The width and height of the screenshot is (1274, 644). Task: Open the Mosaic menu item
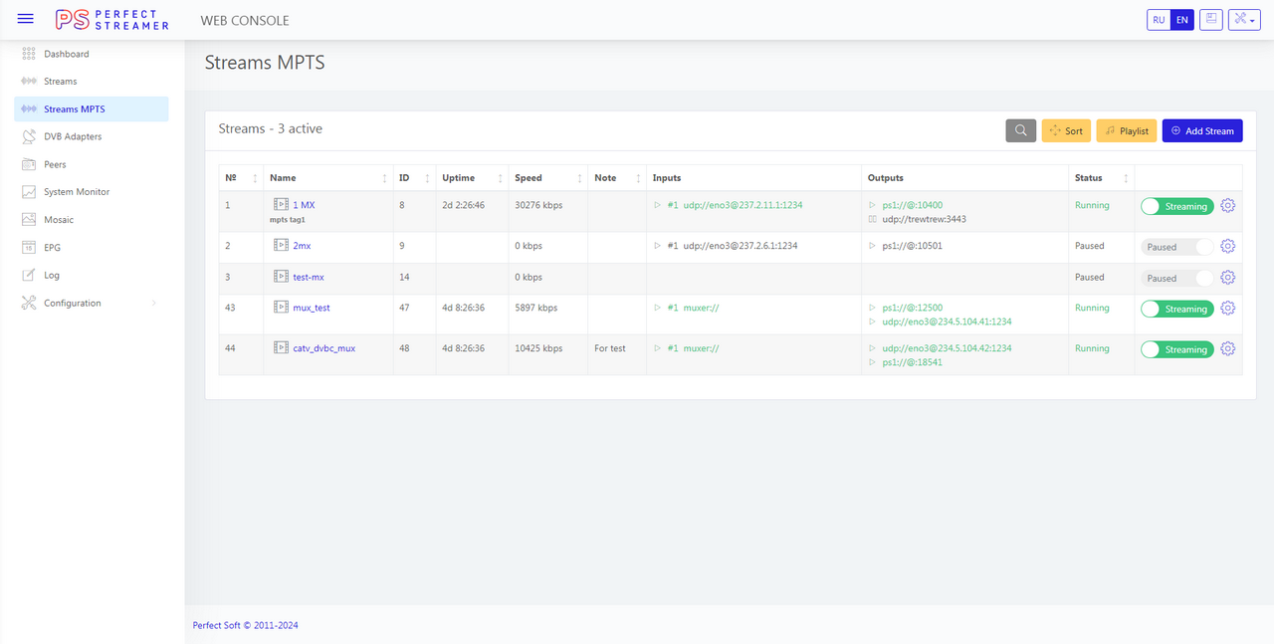click(x=59, y=219)
